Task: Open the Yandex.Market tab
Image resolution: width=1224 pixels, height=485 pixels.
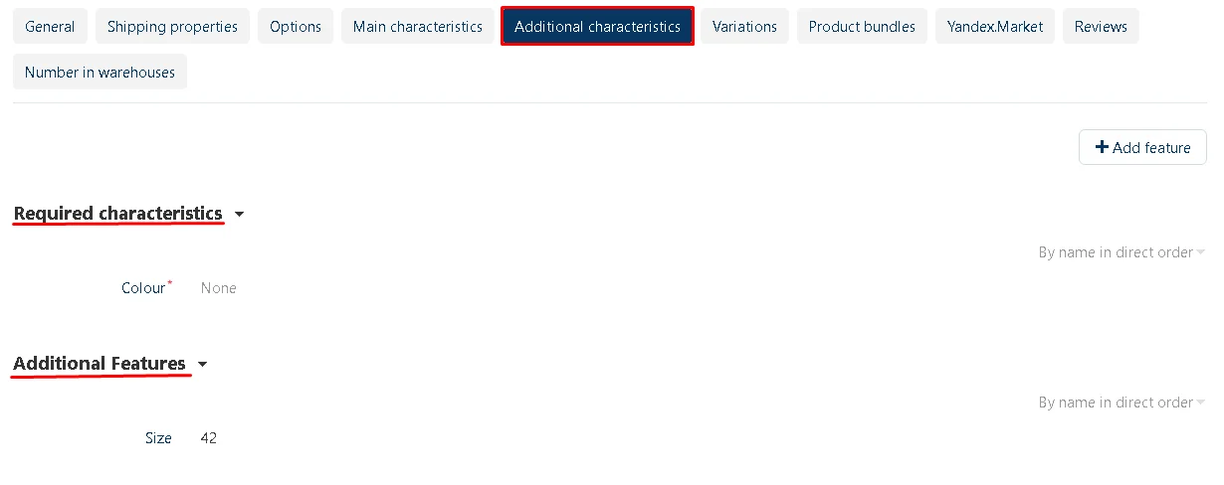Action: coord(995,27)
